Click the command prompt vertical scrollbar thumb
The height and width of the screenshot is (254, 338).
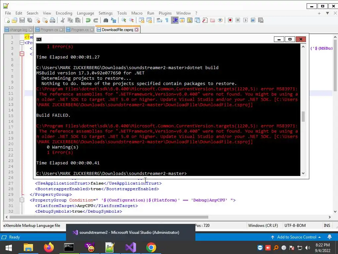303,117
